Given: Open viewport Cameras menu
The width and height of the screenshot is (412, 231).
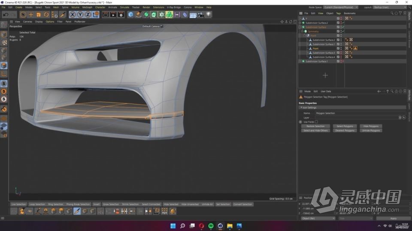Looking at the screenshot, I should (x=27, y=22).
